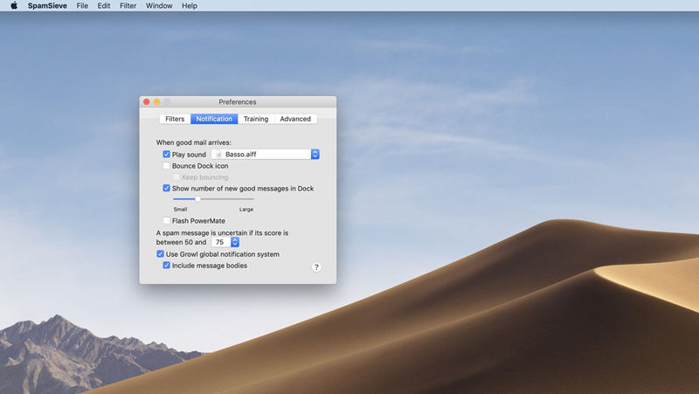Image resolution: width=699 pixels, height=394 pixels.
Task: Open the Apple menu
Action: click(14, 6)
